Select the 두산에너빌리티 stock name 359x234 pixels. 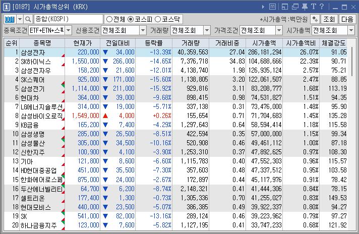(42, 189)
